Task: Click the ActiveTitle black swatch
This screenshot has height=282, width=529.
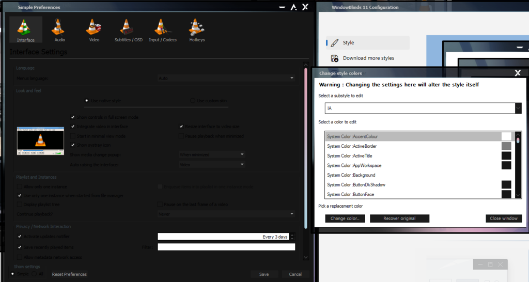Action: (x=506, y=155)
